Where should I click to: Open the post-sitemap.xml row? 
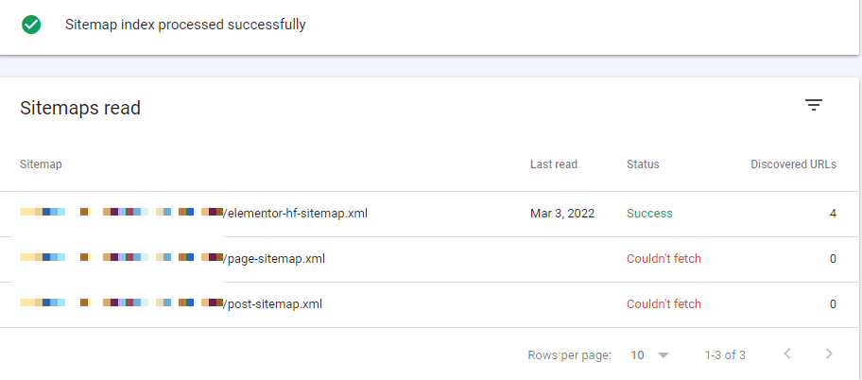(x=429, y=304)
